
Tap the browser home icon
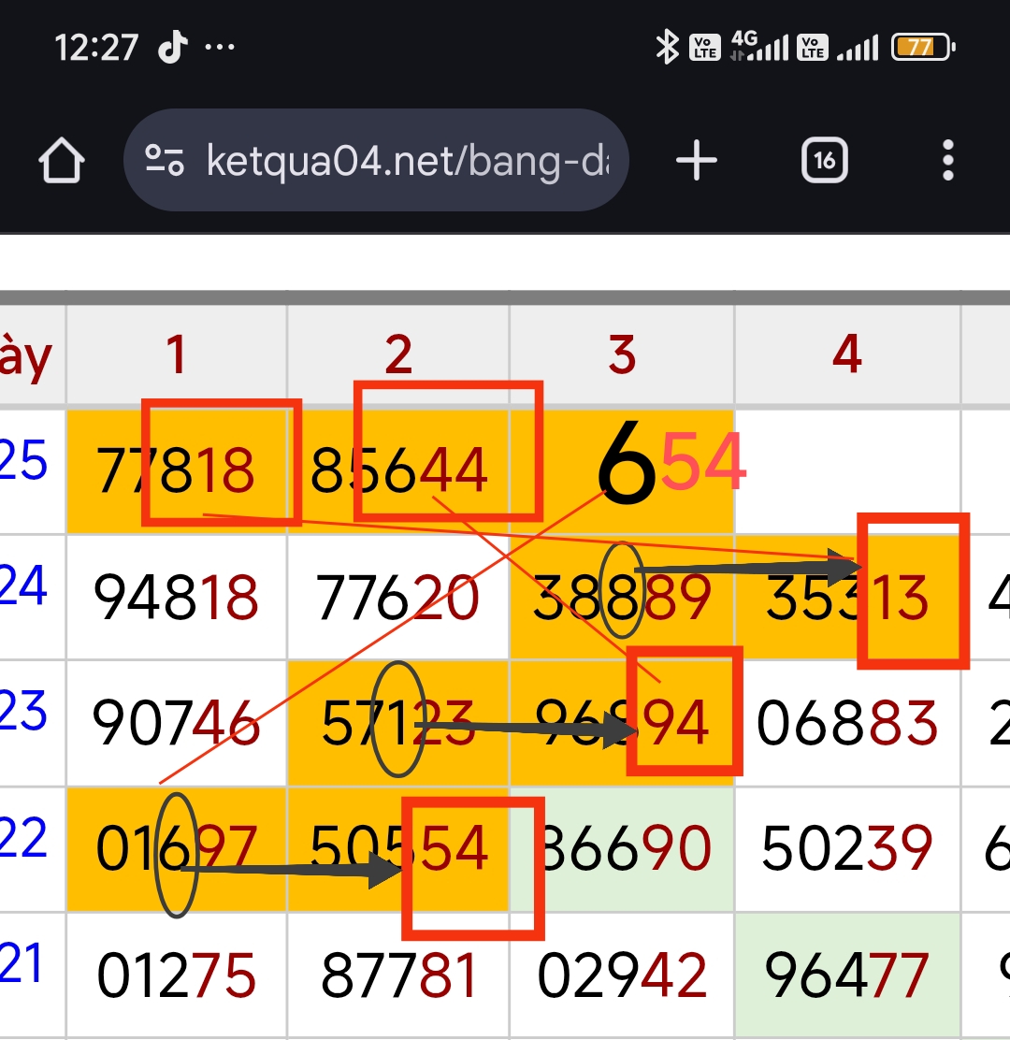click(x=62, y=160)
